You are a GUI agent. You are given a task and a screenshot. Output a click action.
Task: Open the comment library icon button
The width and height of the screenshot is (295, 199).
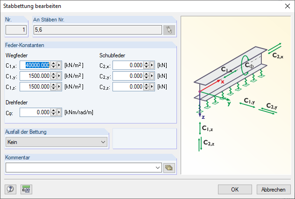pos(169,167)
